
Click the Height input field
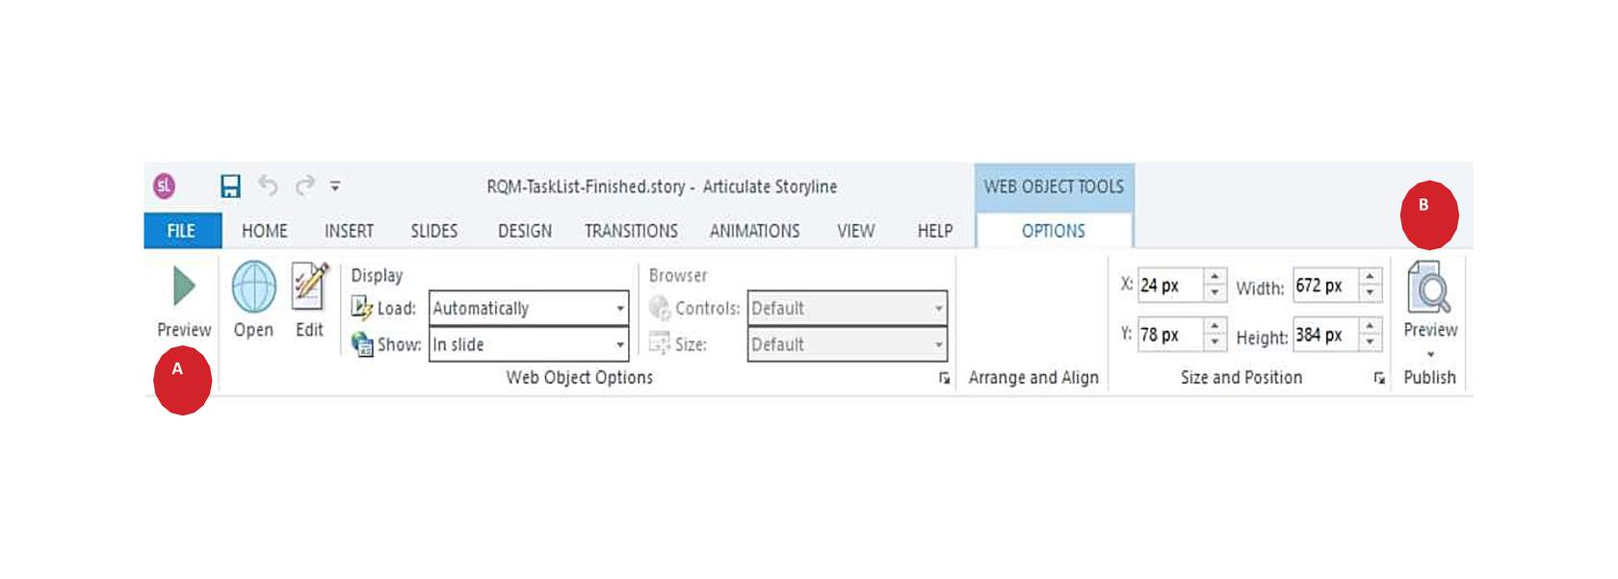click(x=1324, y=335)
